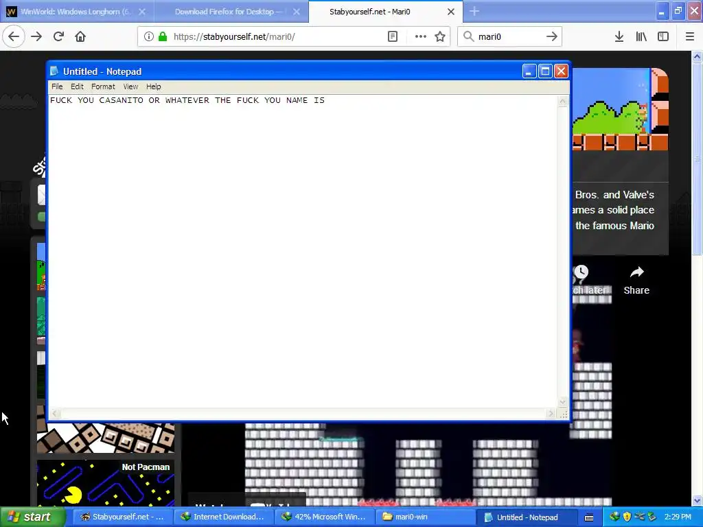The image size is (703, 527).
Task: Submit search with arrow in search box
Action: pos(551,36)
